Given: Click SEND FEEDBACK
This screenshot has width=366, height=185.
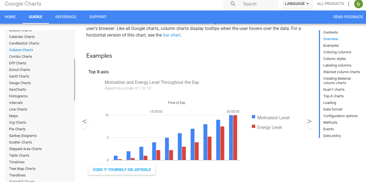Looking at the screenshot, I should [348, 17].
